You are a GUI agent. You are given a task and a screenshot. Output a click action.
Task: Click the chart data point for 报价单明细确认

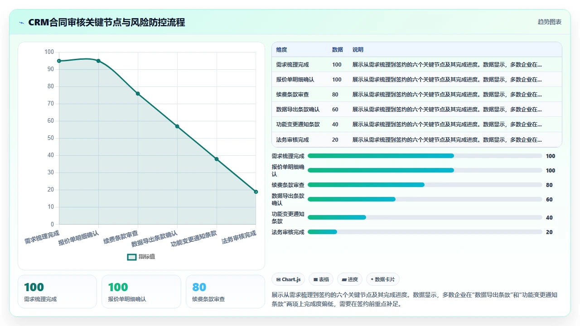[98, 61]
